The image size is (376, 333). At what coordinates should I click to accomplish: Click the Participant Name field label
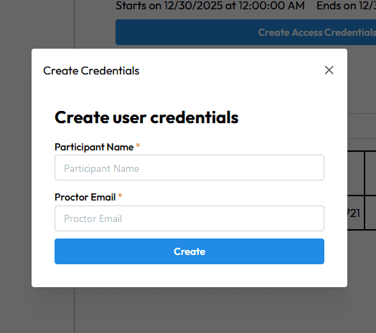coord(94,147)
